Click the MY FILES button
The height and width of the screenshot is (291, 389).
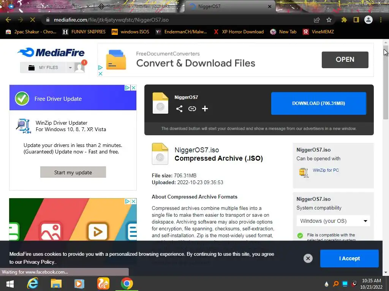[43, 67]
